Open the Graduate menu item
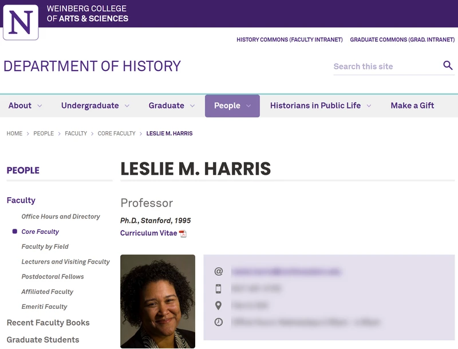 (167, 105)
